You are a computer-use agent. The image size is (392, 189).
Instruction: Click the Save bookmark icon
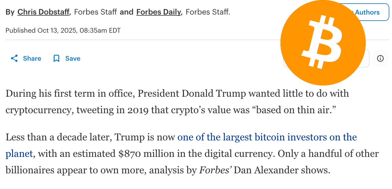pyautogui.click(x=56, y=59)
